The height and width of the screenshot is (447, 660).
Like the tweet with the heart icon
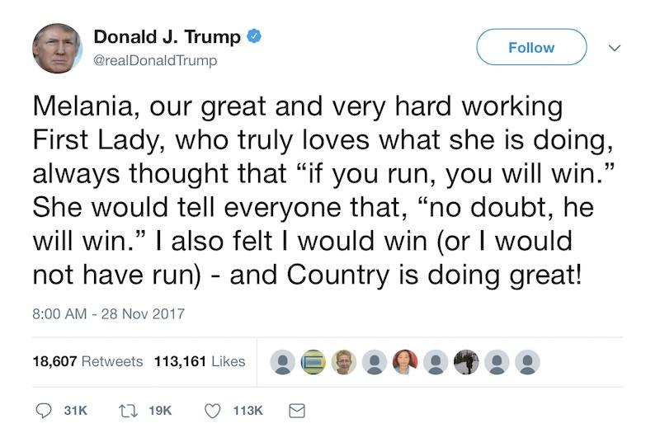pyautogui.click(x=214, y=411)
